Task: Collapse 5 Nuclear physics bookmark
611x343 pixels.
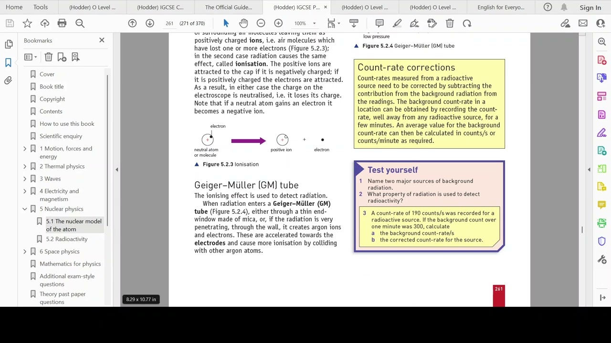Action: coord(25,209)
